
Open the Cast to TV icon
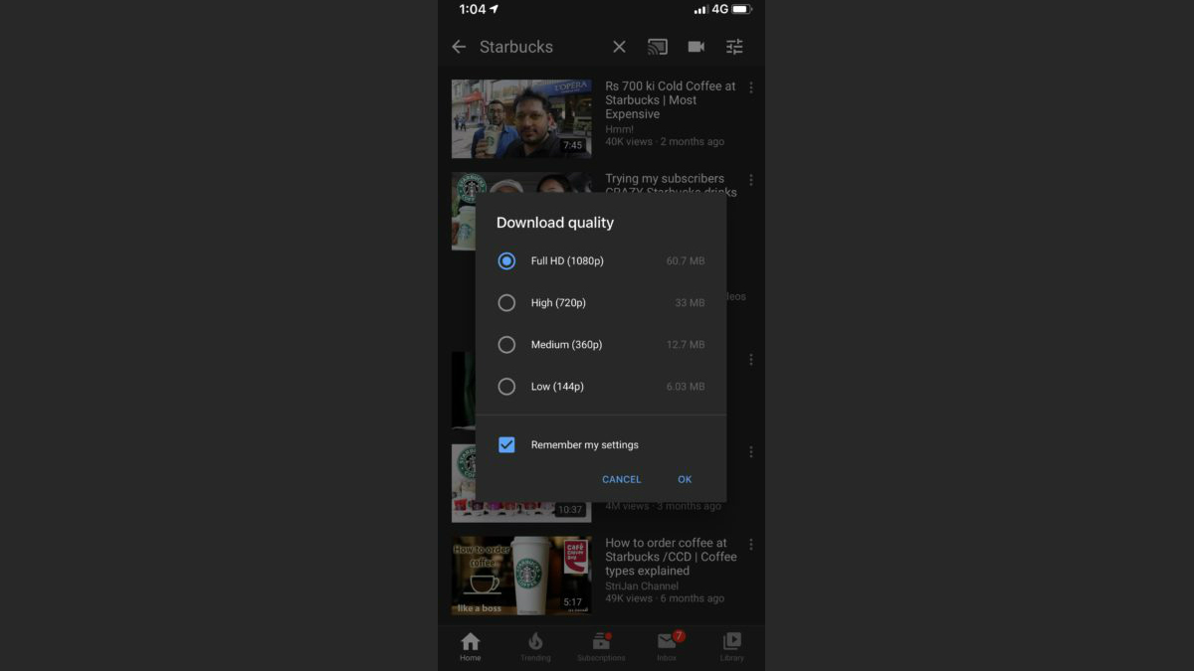(x=657, y=46)
